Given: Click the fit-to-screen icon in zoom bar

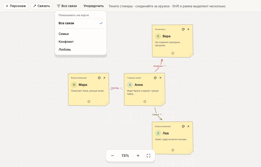Looking at the screenshot, I should pos(149,156).
